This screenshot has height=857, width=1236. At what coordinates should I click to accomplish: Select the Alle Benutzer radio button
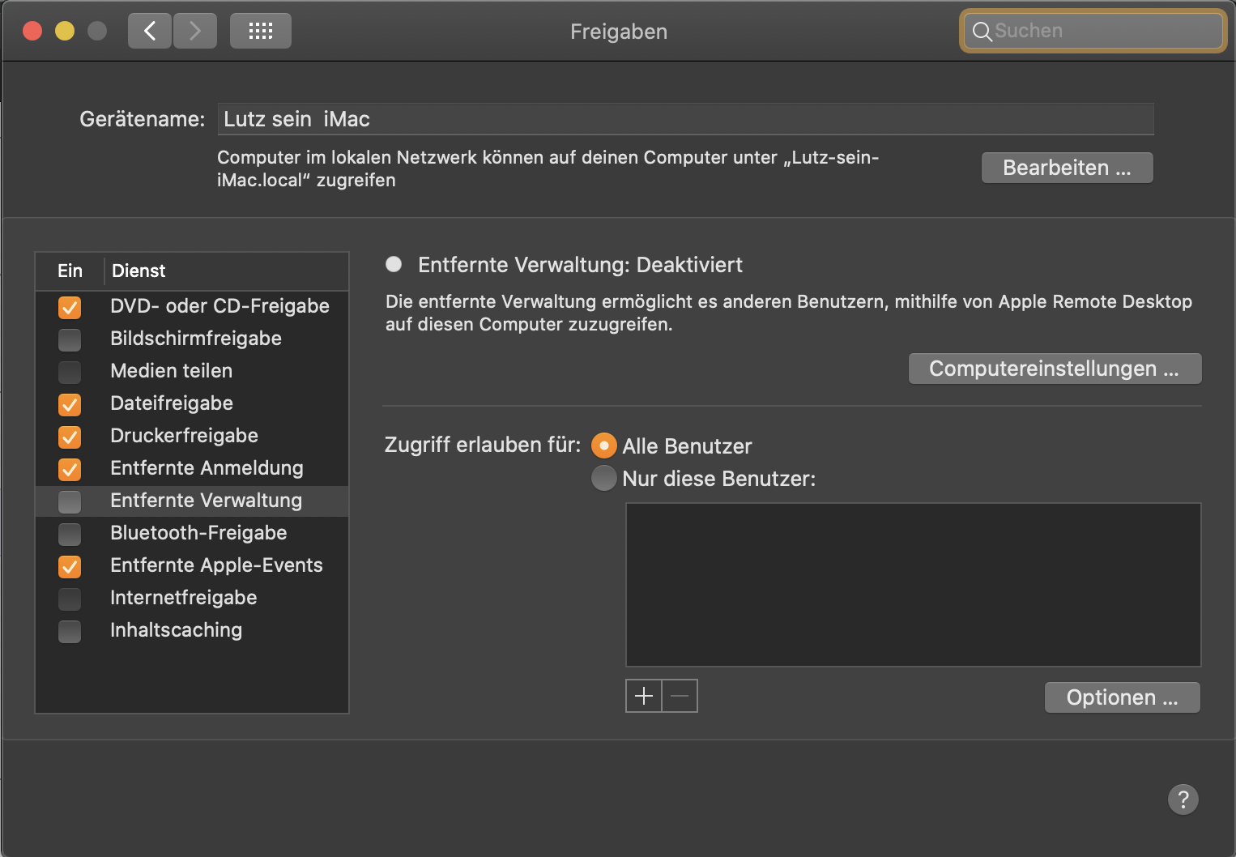tap(604, 446)
